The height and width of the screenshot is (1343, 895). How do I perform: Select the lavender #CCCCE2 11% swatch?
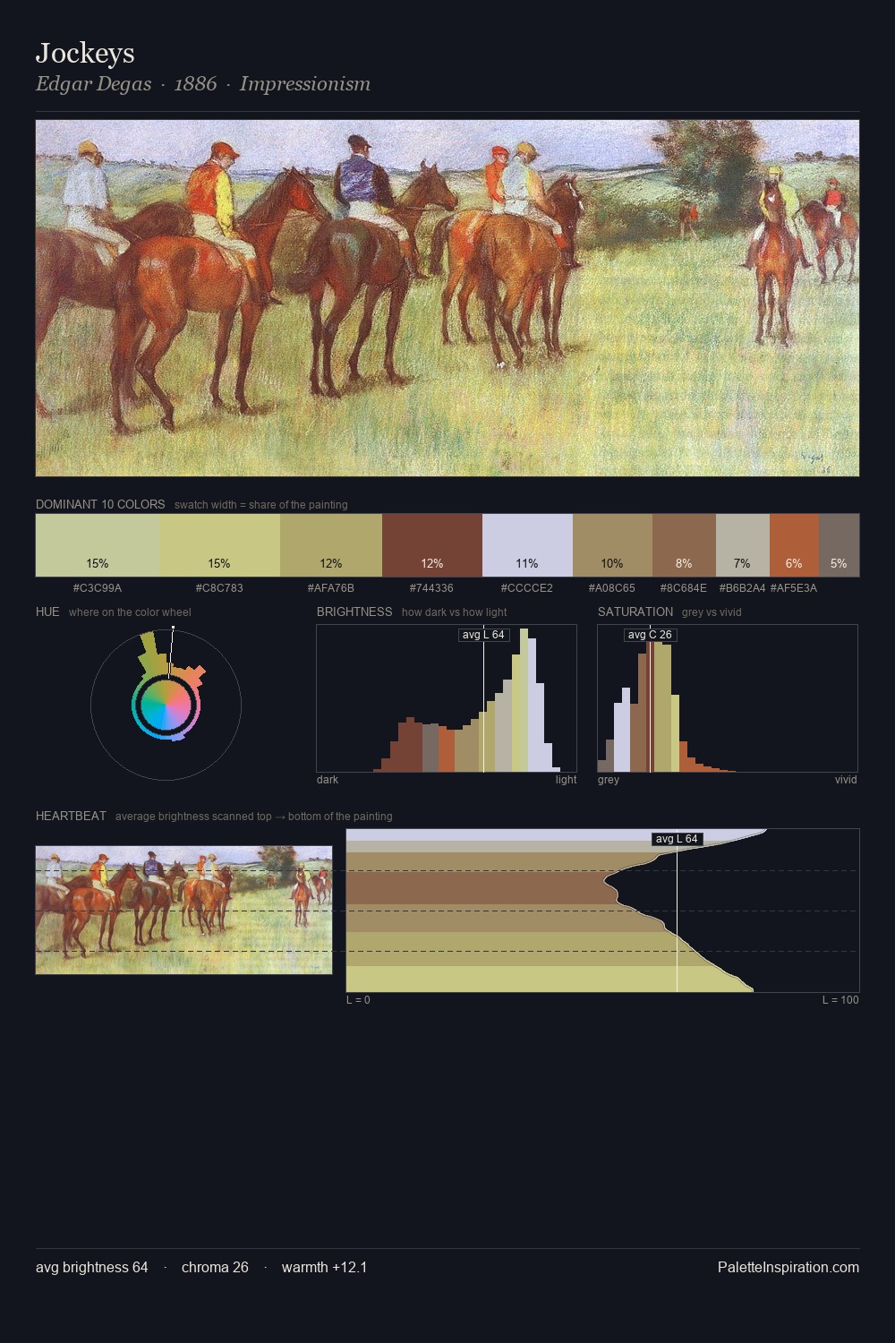coord(527,545)
